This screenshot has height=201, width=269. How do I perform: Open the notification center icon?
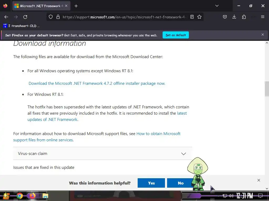coord(260,196)
